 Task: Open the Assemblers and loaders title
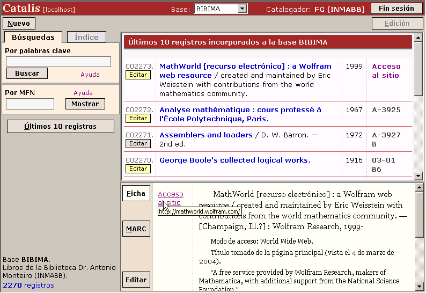(x=205, y=135)
